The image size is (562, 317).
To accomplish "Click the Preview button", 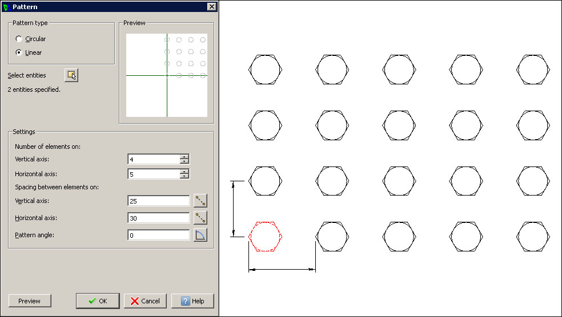I will (x=30, y=301).
